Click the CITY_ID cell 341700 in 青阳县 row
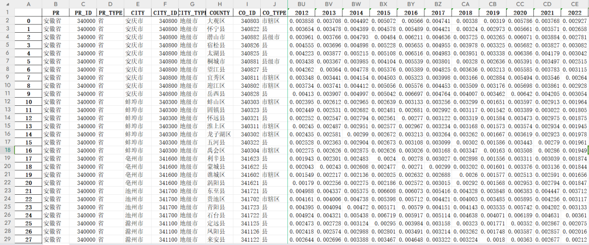The image size is (589, 245). (165, 207)
